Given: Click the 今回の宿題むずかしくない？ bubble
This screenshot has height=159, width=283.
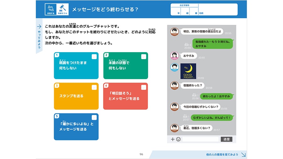Looking at the screenshot, I should pos(201,107).
